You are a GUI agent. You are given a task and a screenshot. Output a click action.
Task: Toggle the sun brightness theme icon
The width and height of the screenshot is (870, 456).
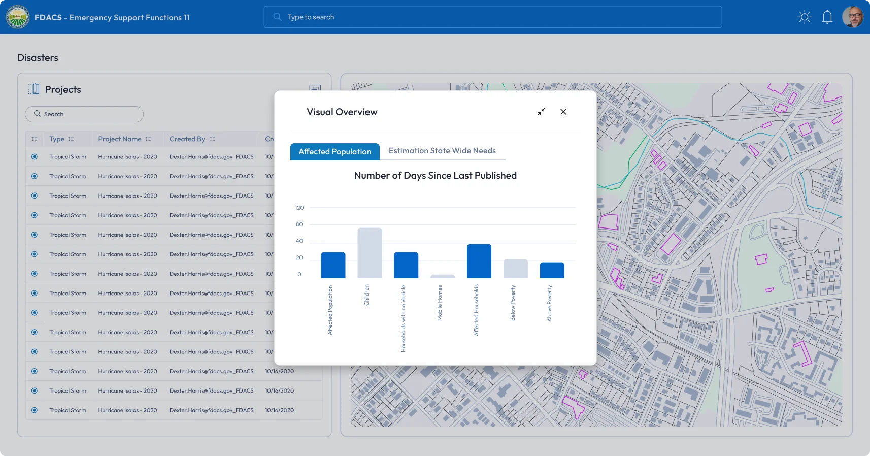coord(804,17)
